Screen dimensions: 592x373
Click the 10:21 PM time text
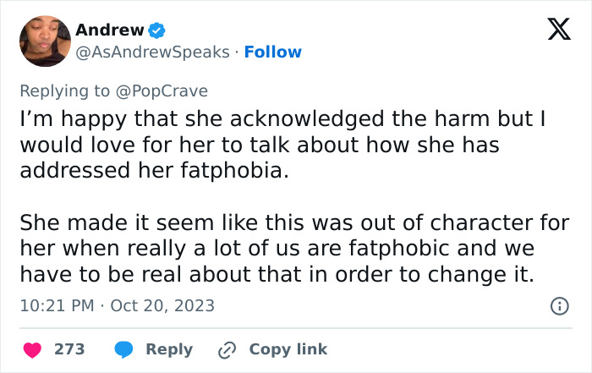click(57, 305)
